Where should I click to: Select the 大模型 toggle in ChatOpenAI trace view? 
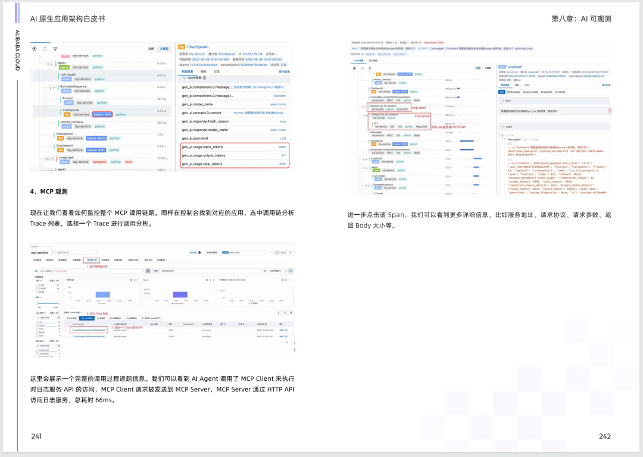pyautogui.click(x=164, y=49)
